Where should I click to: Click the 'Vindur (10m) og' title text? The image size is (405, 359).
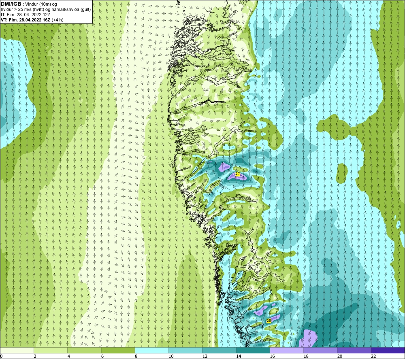coord(41,4)
